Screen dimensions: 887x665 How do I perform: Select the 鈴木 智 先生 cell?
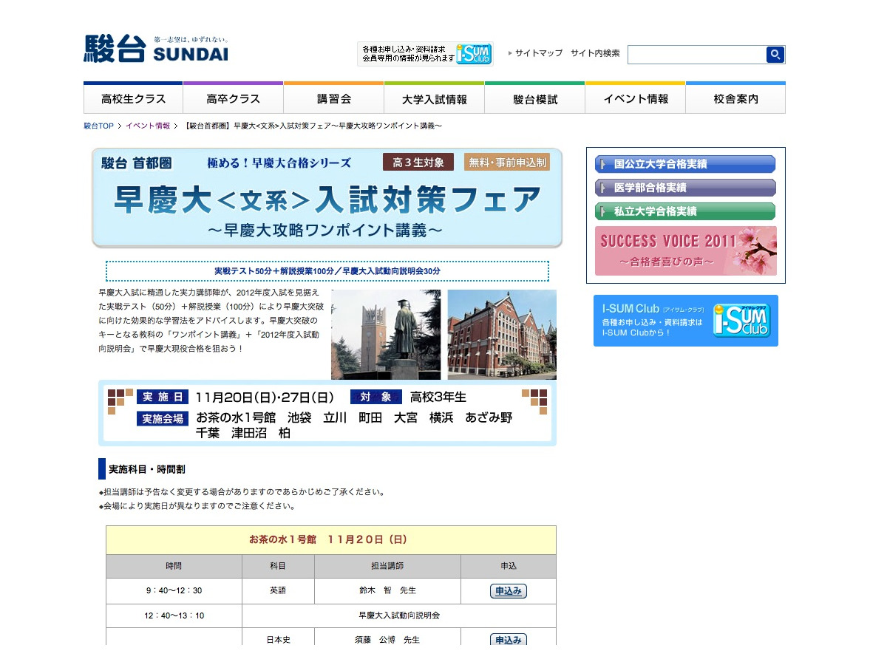(387, 591)
